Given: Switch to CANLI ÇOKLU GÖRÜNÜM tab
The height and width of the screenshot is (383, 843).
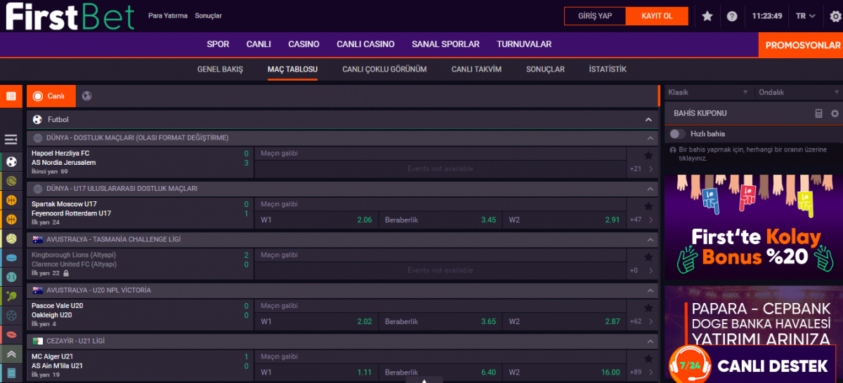Looking at the screenshot, I should pyautogui.click(x=384, y=69).
